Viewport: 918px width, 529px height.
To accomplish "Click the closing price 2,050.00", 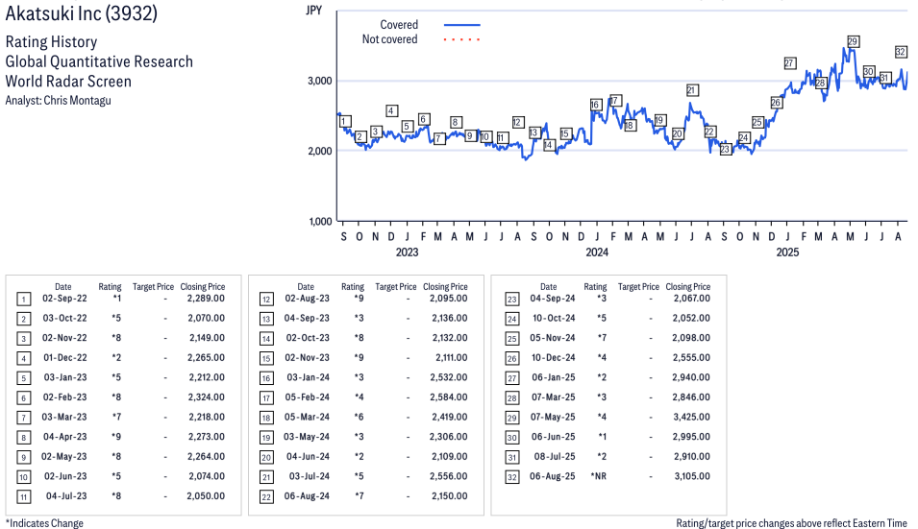I will point(206,495).
